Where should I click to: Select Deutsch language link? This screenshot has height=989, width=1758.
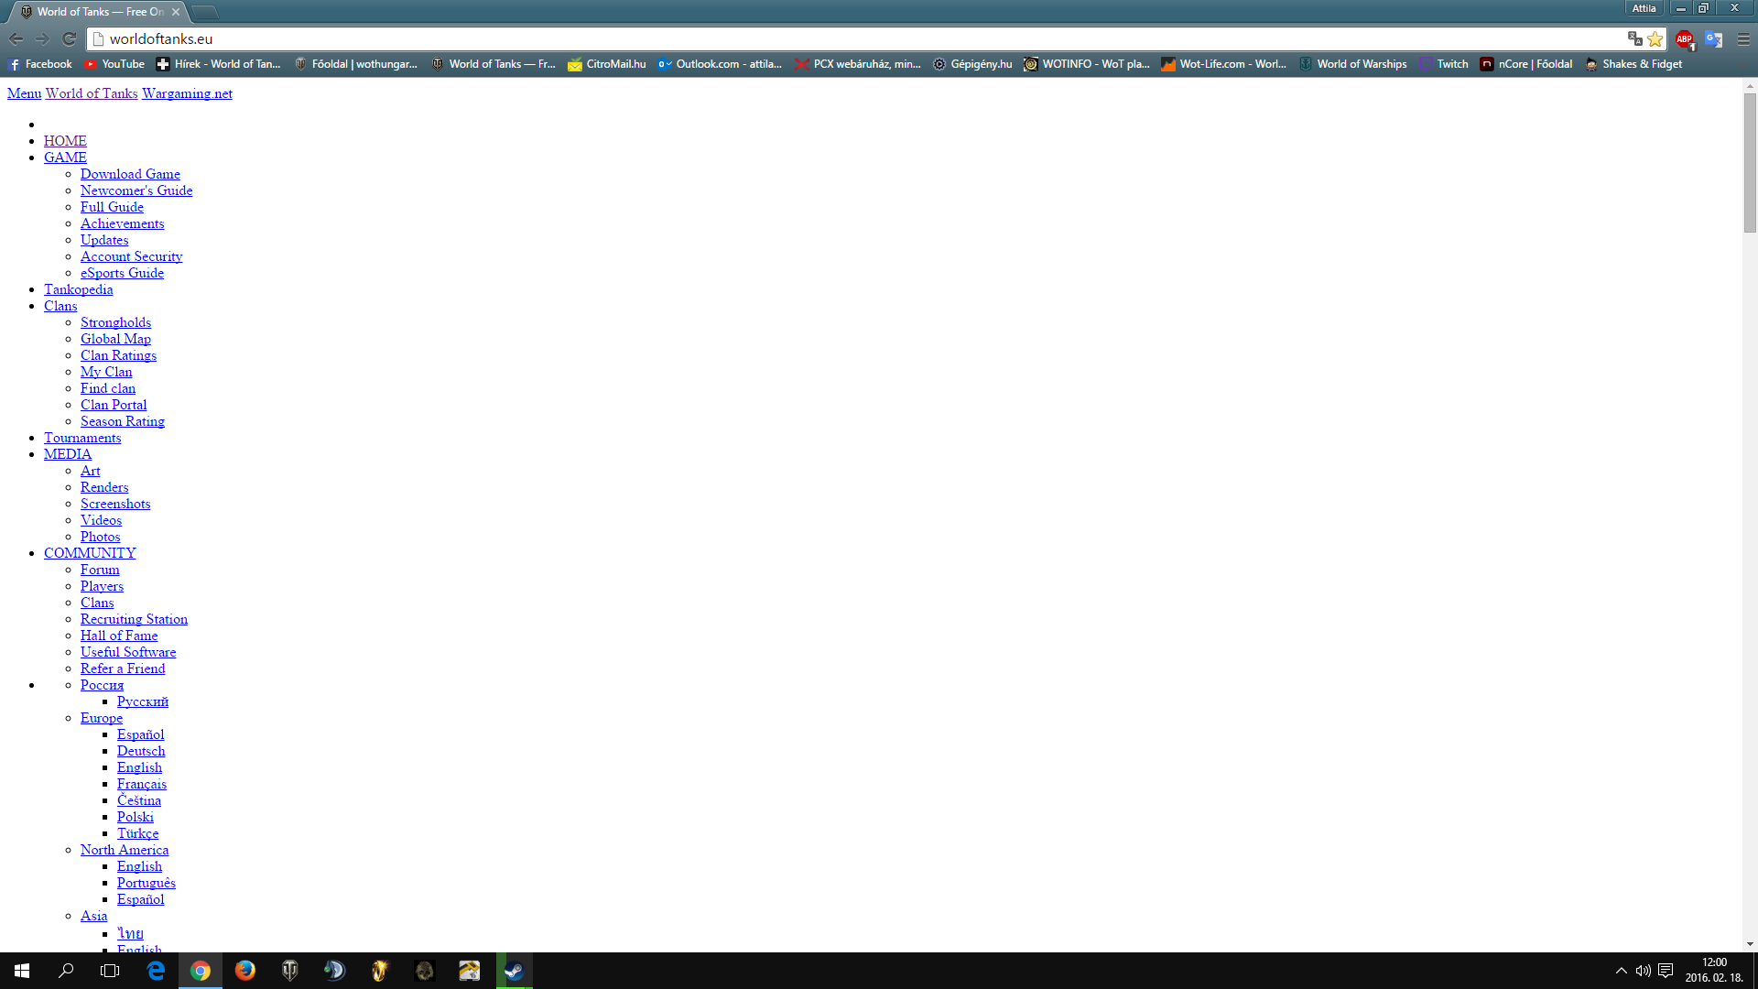coord(141,751)
